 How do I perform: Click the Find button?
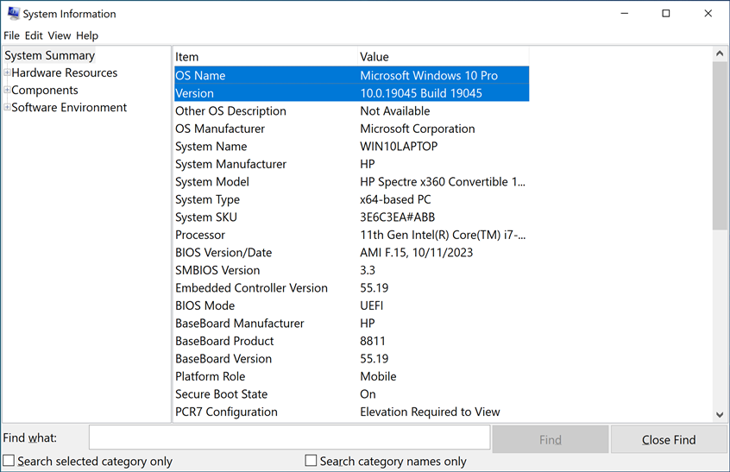551,439
